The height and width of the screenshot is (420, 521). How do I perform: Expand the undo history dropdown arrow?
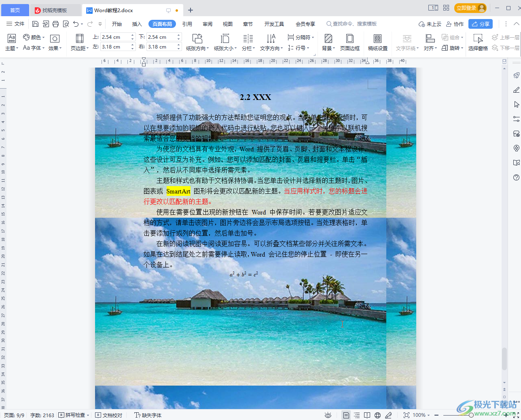click(82, 24)
